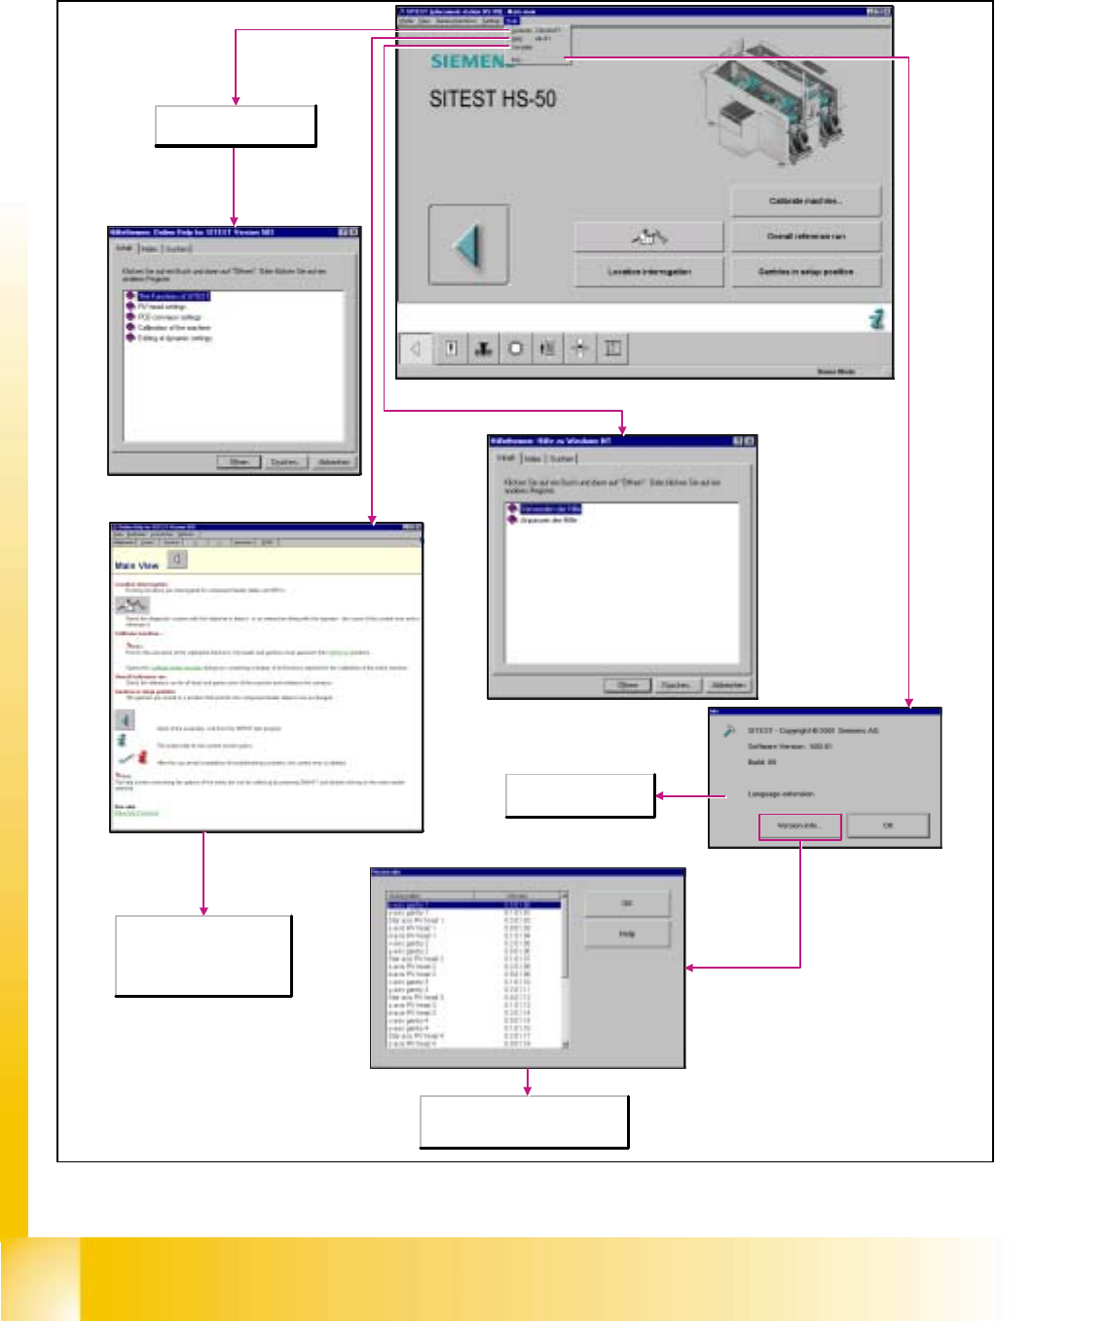
Task: Click the crosshair icon in bottom toolbar
Action: 579,348
